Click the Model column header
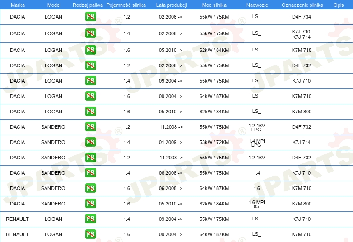Image resolution: width=353 pixels, height=242 pixels. pyautogui.click(x=54, y=5)
